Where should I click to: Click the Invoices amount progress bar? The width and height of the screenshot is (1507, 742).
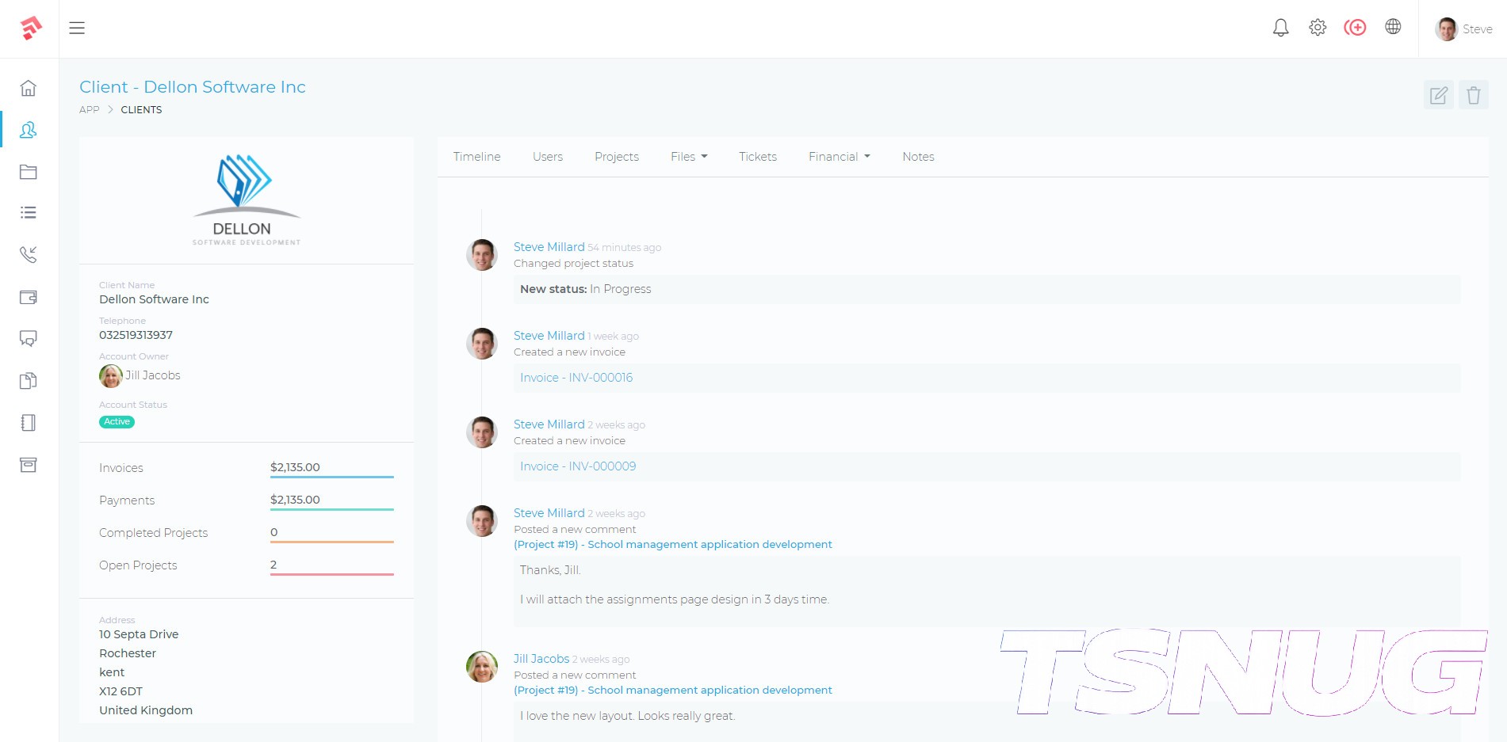coord(331,477)
